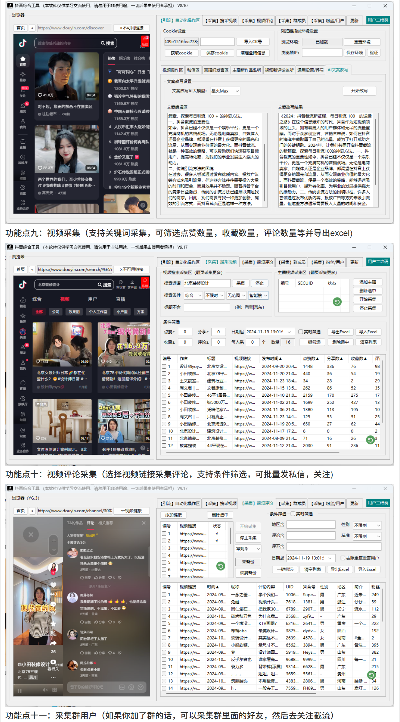Close video overlay with round X icon
Screen dimensions: 400x722
pos(31,534)
